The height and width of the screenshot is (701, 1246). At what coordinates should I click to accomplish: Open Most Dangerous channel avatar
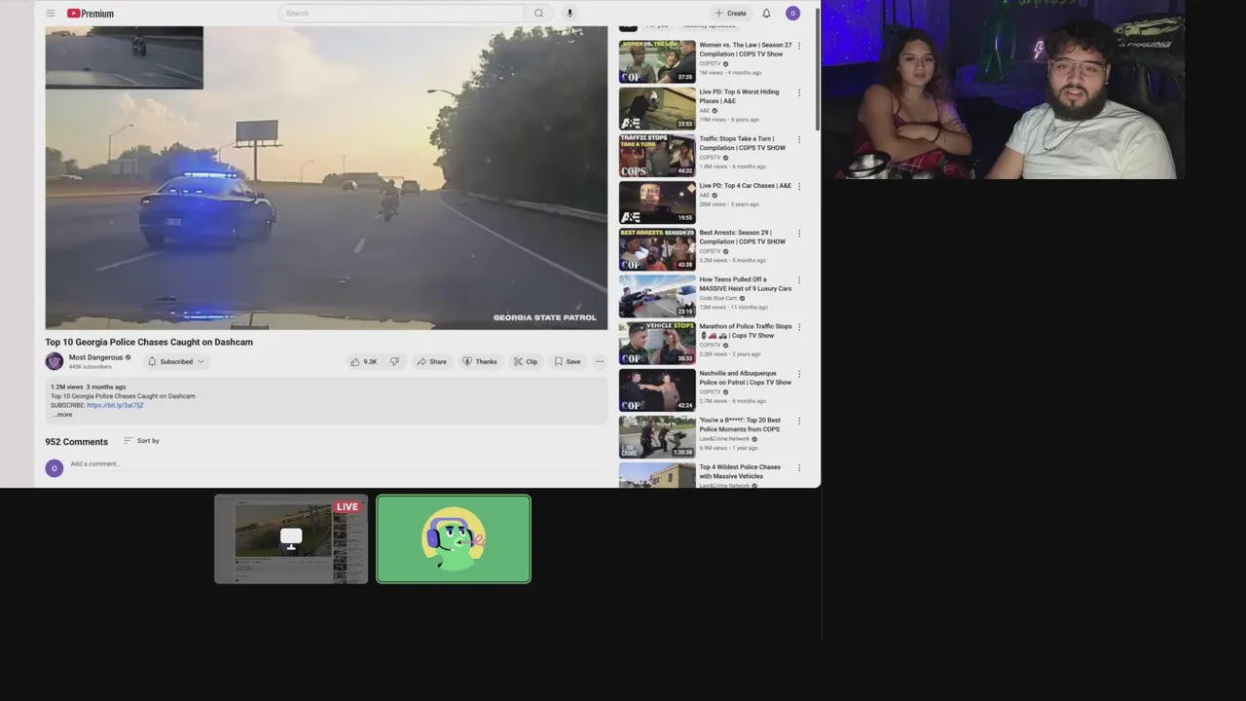click(55, 361)
